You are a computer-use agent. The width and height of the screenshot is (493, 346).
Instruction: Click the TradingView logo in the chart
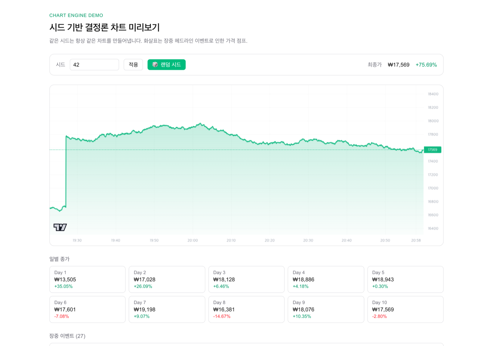(x=60, y=227)
